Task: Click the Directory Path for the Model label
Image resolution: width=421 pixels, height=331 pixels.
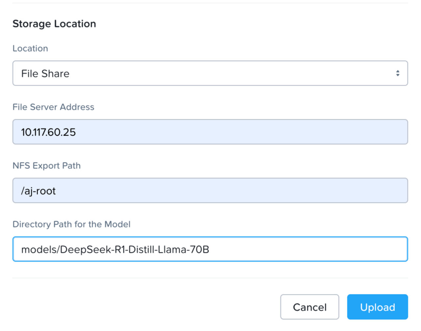Action: (x=71, y=224)
